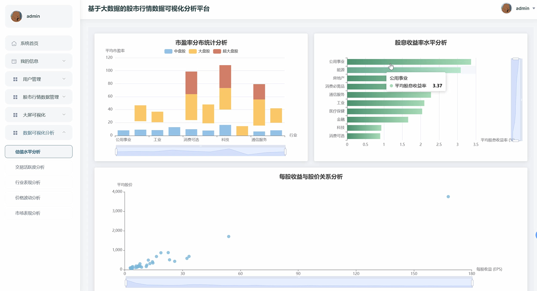Click the grid icon beside 用户管理
Screen dimensions: 537x291
click(15, 79)
